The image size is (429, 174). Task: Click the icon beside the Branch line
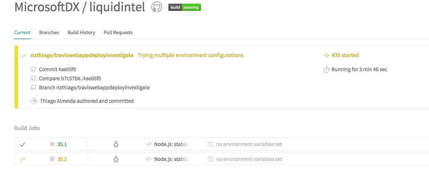point(34,88)
